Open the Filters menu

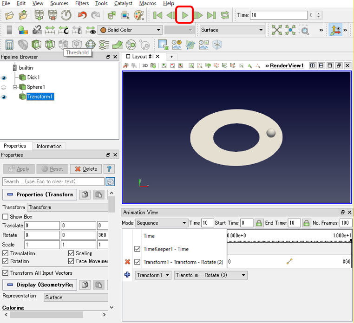tap(82, 3)
